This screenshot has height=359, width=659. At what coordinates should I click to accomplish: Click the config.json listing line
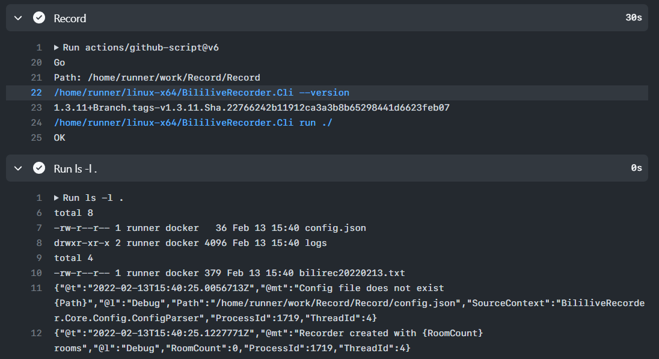[210, 228]
